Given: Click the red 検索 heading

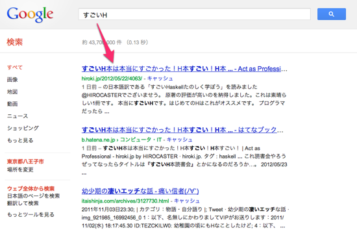Looking at the screenshot, I should pyautogui.click(x=14, y=42).
